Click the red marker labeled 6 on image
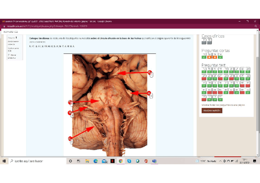 pos(149,93)
